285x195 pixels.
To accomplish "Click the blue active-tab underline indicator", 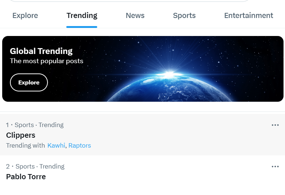I will pyautogui.click(x=82, y=27).
